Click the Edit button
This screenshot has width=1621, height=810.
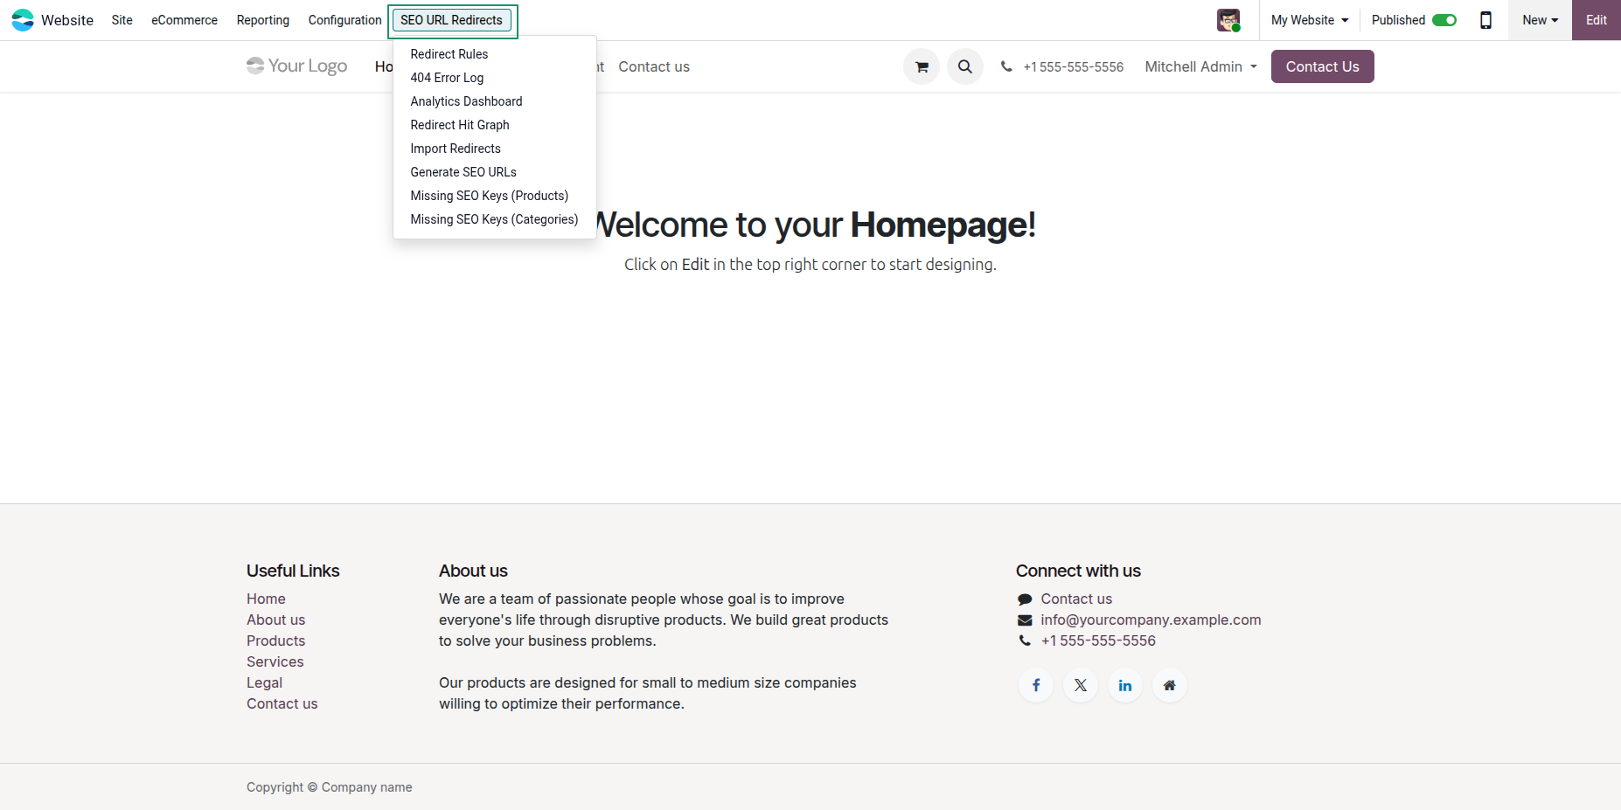[x=1597, y=20]
